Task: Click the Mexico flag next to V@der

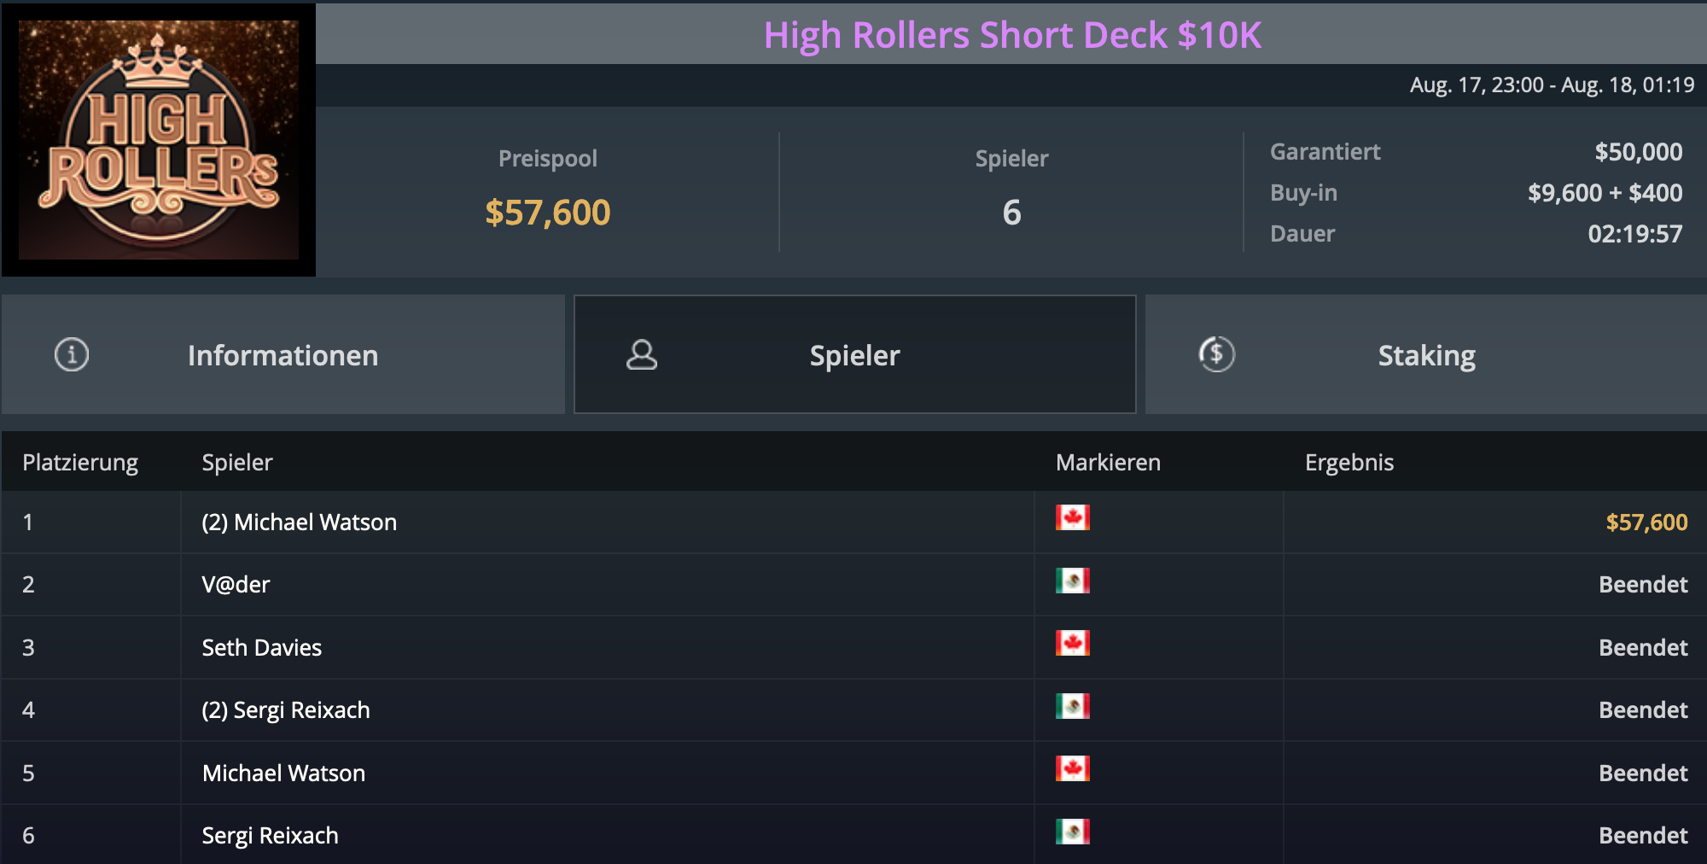Action: [x=1072, y=581]
